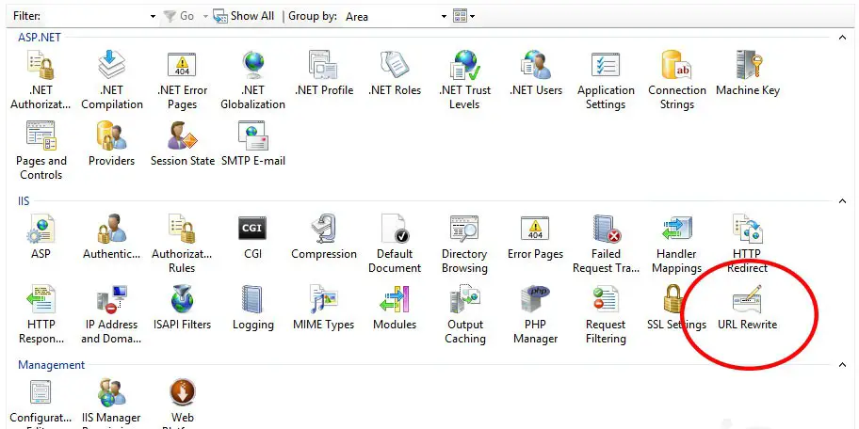This screenshot has height=429, width=859.
Task: Open the Modules feature
Action: [x=395, y=308]
